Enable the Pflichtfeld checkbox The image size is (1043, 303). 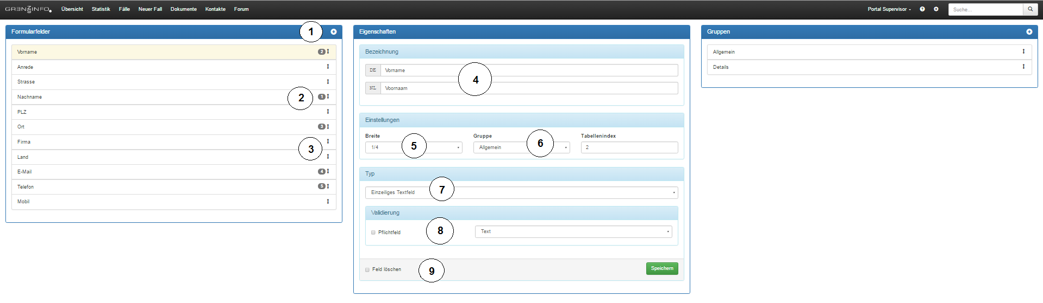[x=373, y=233]
